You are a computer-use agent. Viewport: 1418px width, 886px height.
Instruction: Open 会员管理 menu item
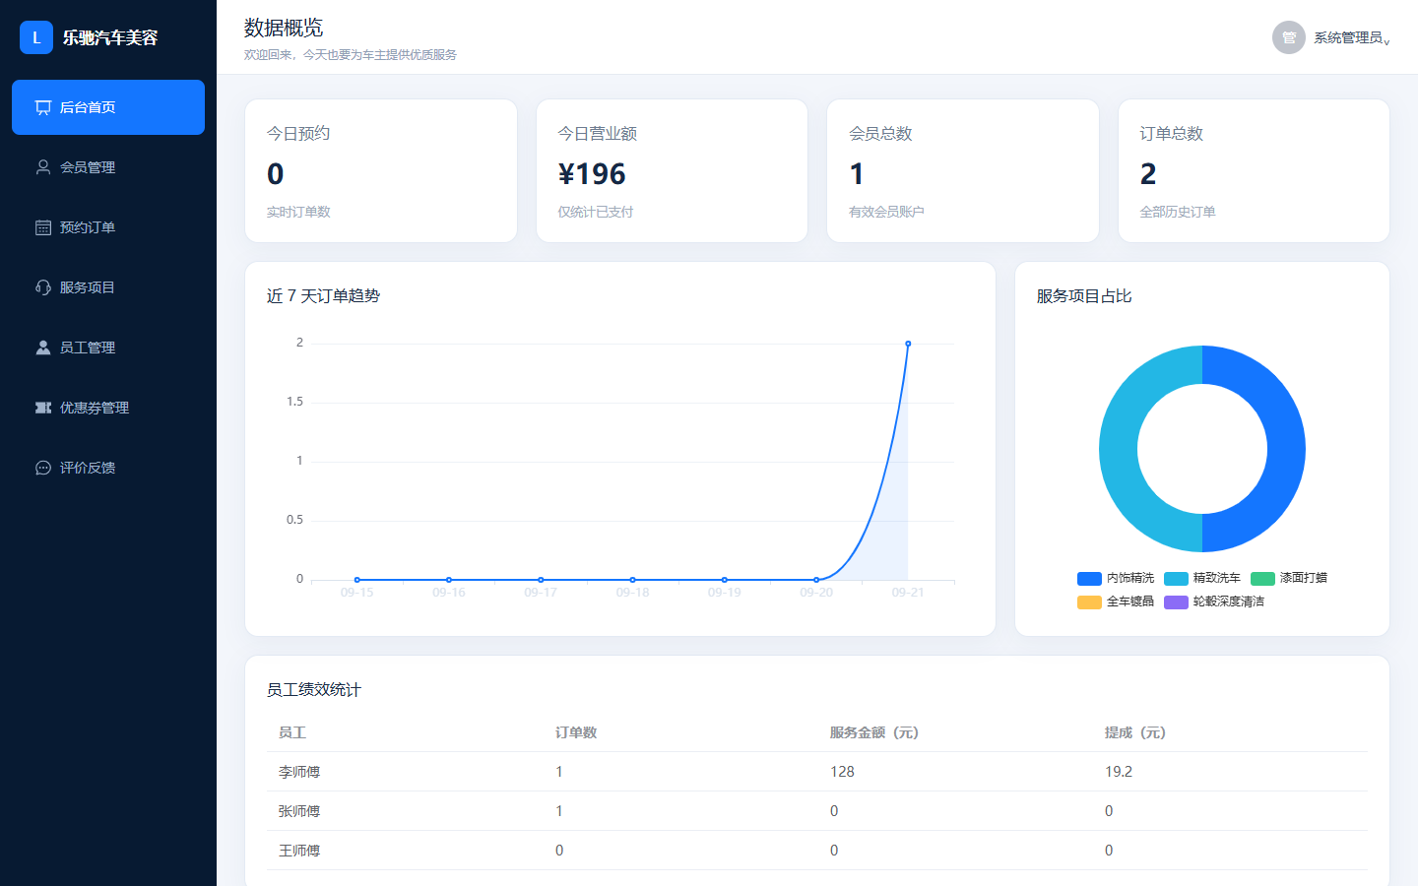(x=108, y=167)
